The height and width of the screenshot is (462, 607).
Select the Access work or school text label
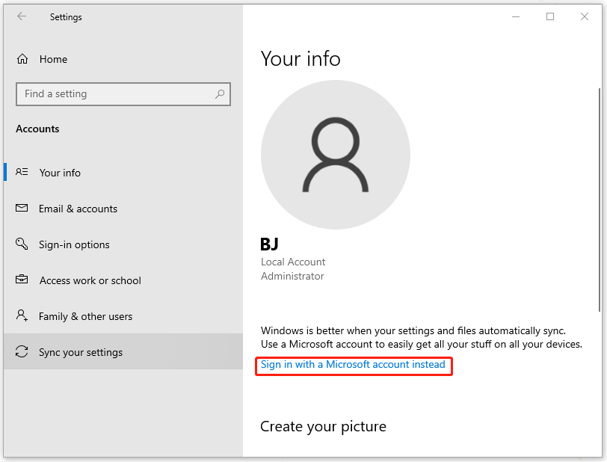[90, 280]
